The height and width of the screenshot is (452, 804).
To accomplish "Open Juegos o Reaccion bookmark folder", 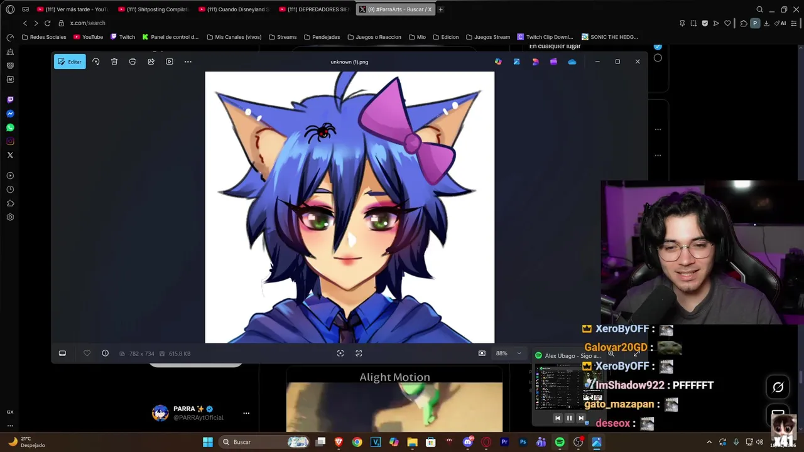I will [374, 37].
